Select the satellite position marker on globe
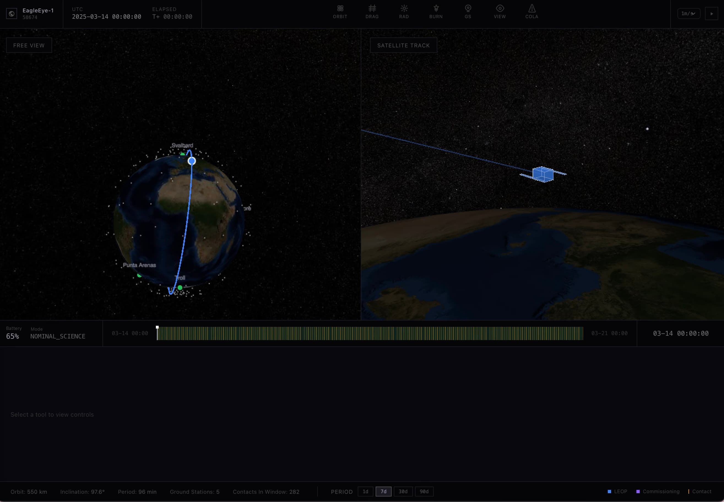The image size is (724, 502). point(192,161)
